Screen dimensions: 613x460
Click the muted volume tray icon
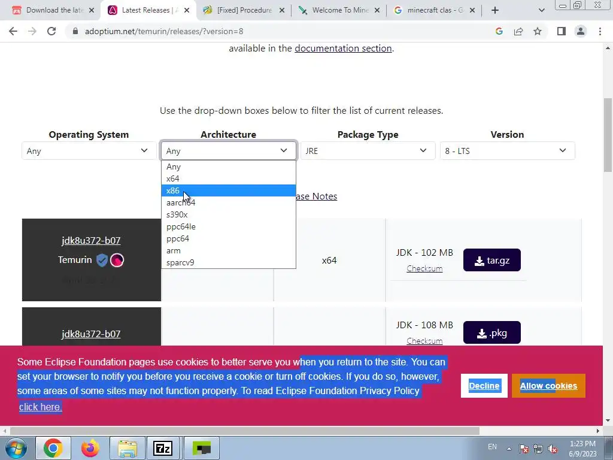(x=553, y=449)
